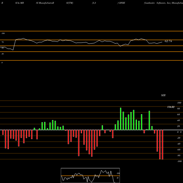Click the -80 label on MR right axis
Image resolution: width=183 pixels, height=183 pixels.
click(x=179, y=156)
